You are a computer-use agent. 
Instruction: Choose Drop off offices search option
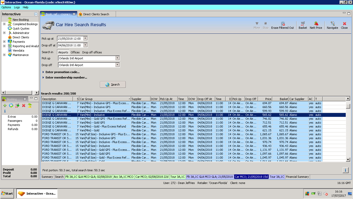[92, 52]
